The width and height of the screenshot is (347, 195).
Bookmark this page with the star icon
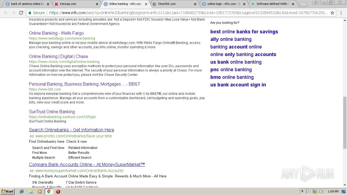pyautogui.click(x=332, y=13)
